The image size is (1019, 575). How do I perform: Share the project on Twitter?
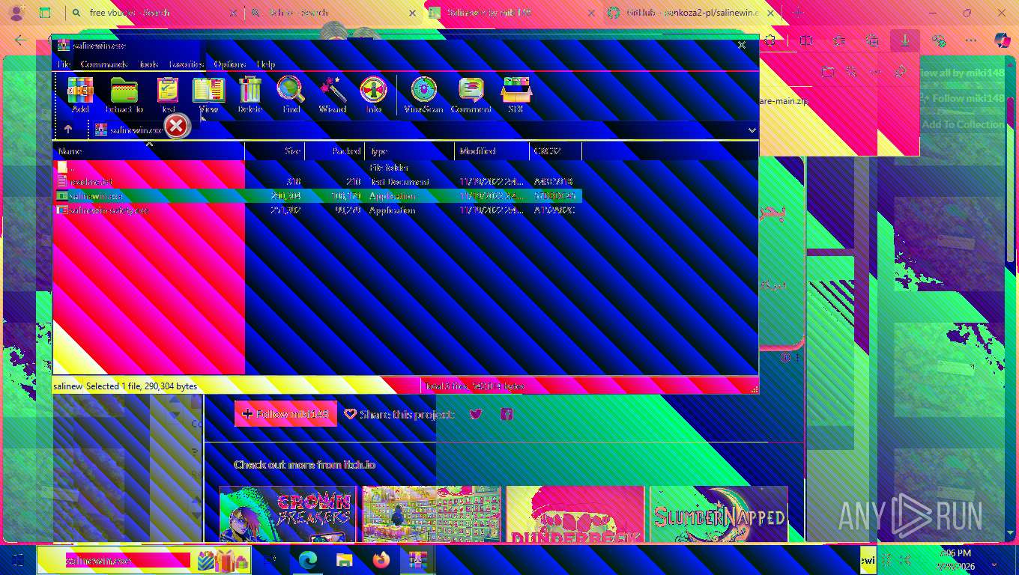(x=475, y=414)
